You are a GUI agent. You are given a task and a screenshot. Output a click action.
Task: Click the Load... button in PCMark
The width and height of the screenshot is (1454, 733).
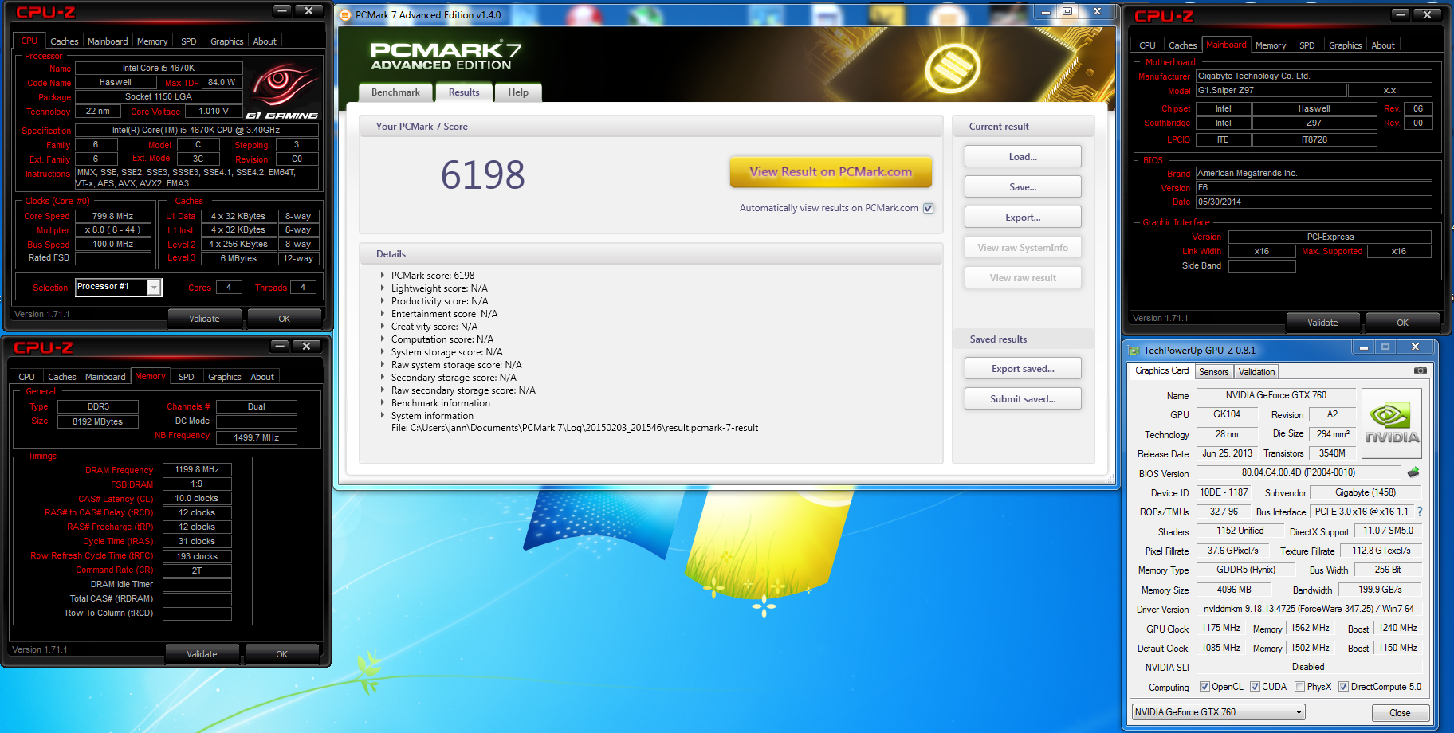coord(1023,157)
